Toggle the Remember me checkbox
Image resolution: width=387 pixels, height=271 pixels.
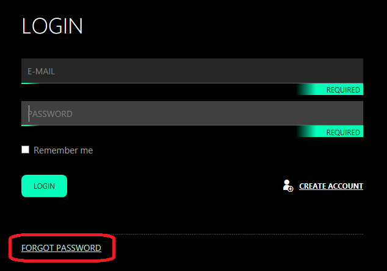(25, 150)
